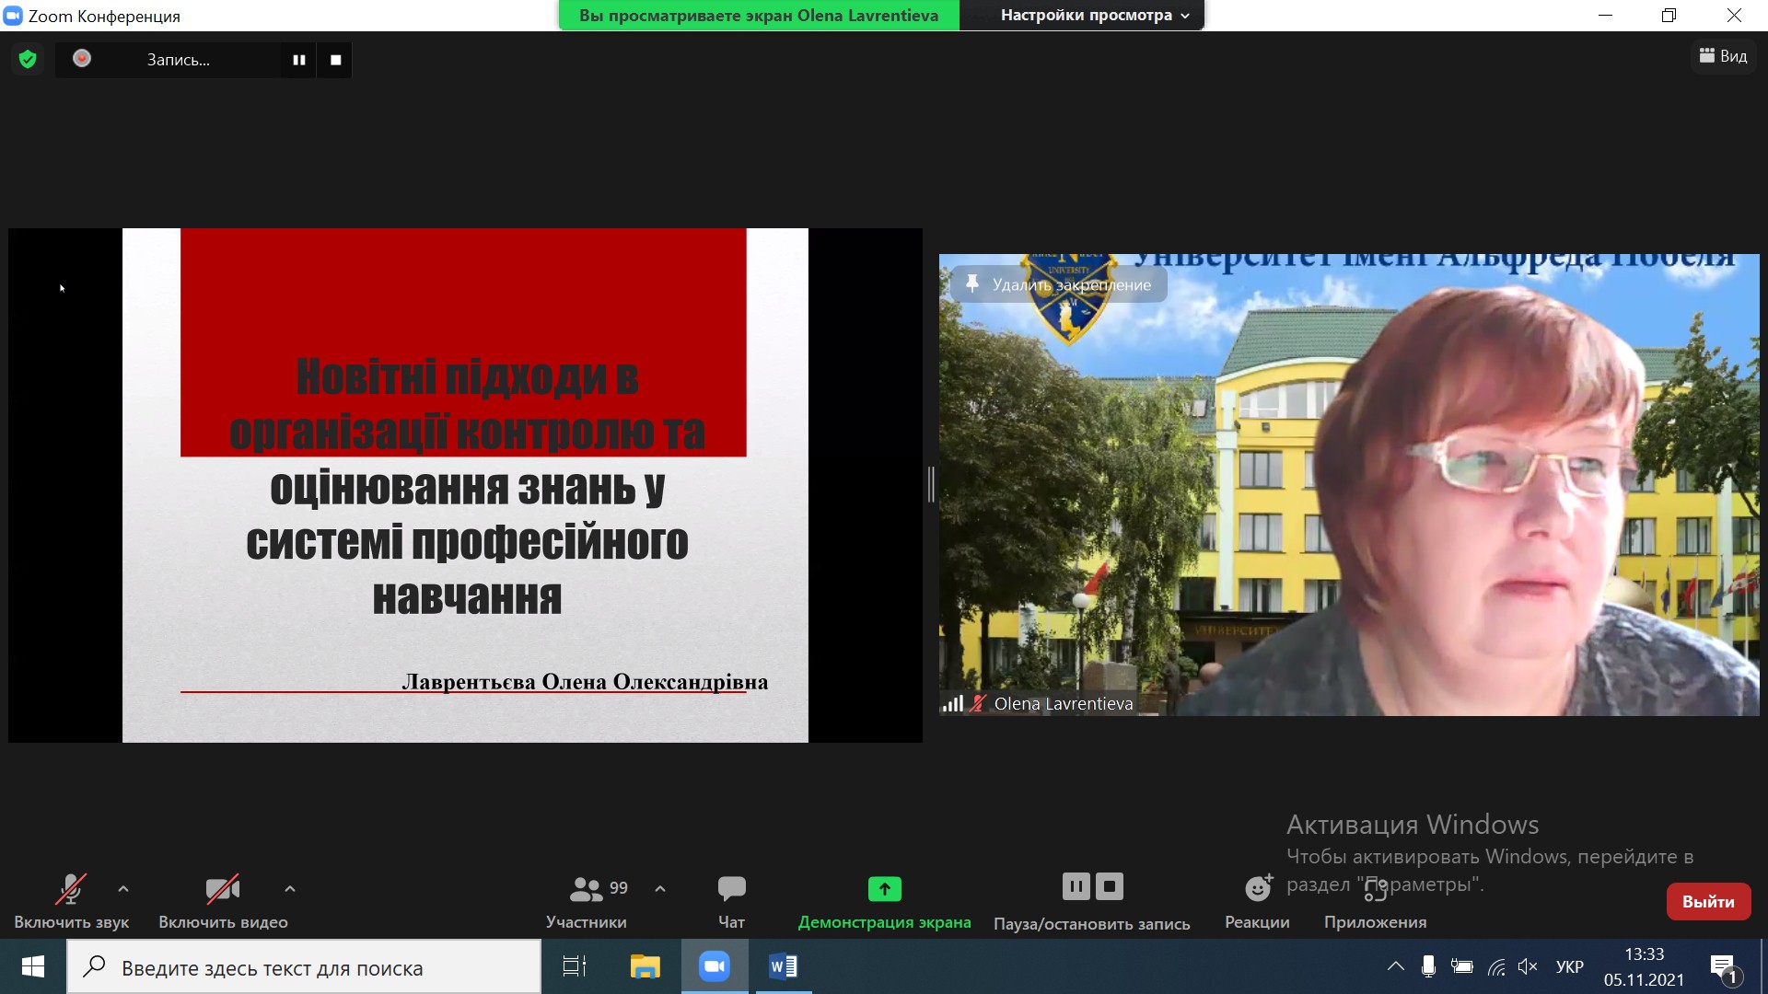The image size is (1768, 994).
Task: Pause recording in the top recording bar
Action: (299, 60)
